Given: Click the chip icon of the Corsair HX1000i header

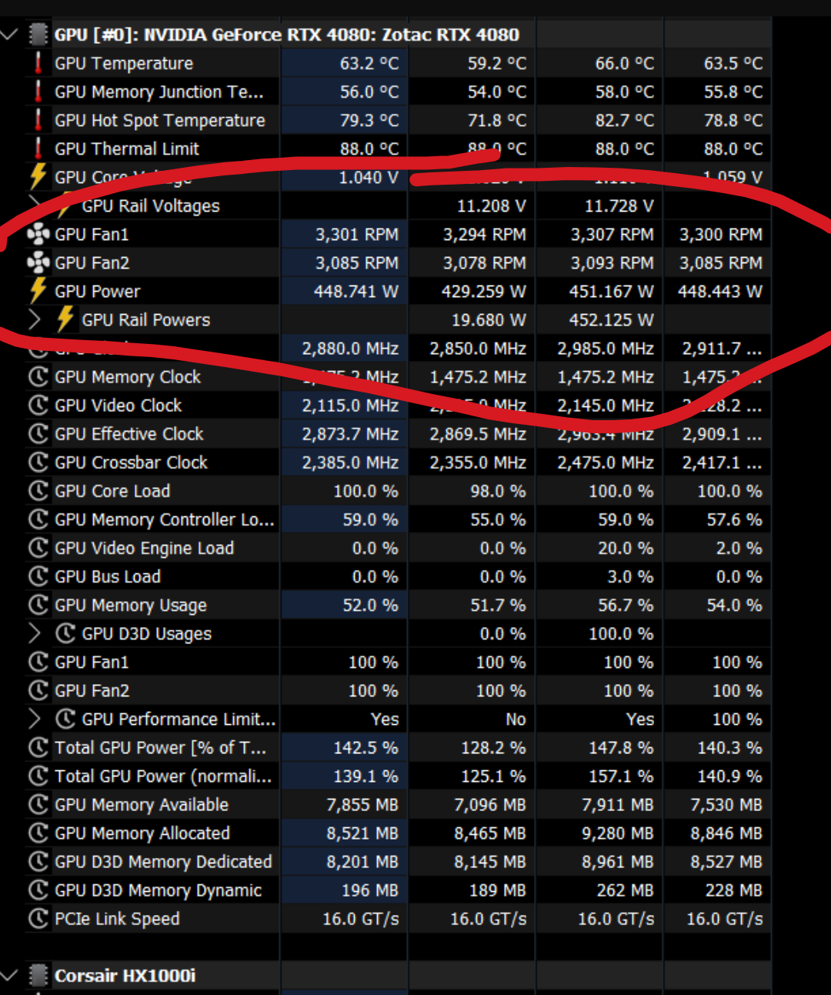Looking at the screenshot, I should point(38,976).
